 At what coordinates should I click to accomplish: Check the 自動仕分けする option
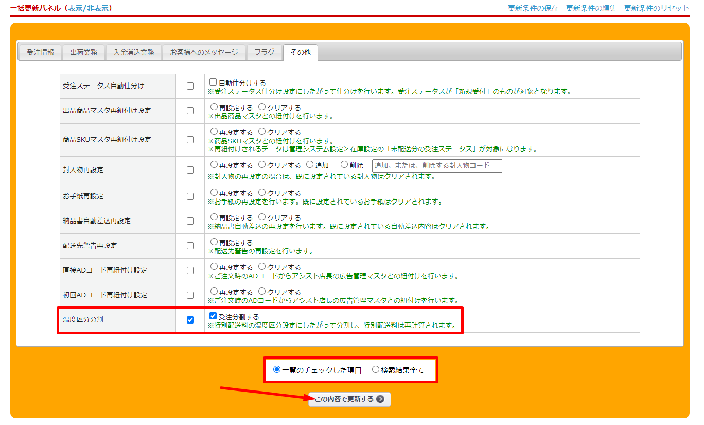(x=213, y=82)
